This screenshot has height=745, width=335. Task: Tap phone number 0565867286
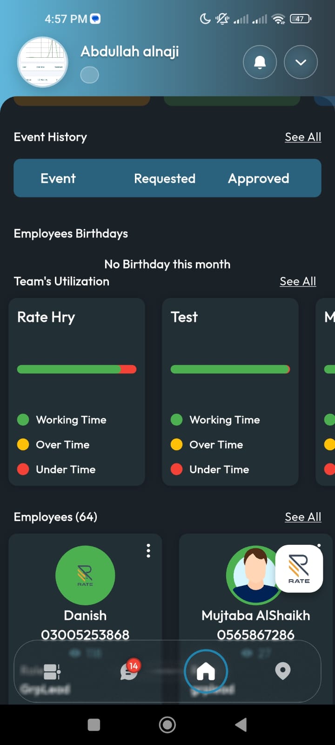256,635
